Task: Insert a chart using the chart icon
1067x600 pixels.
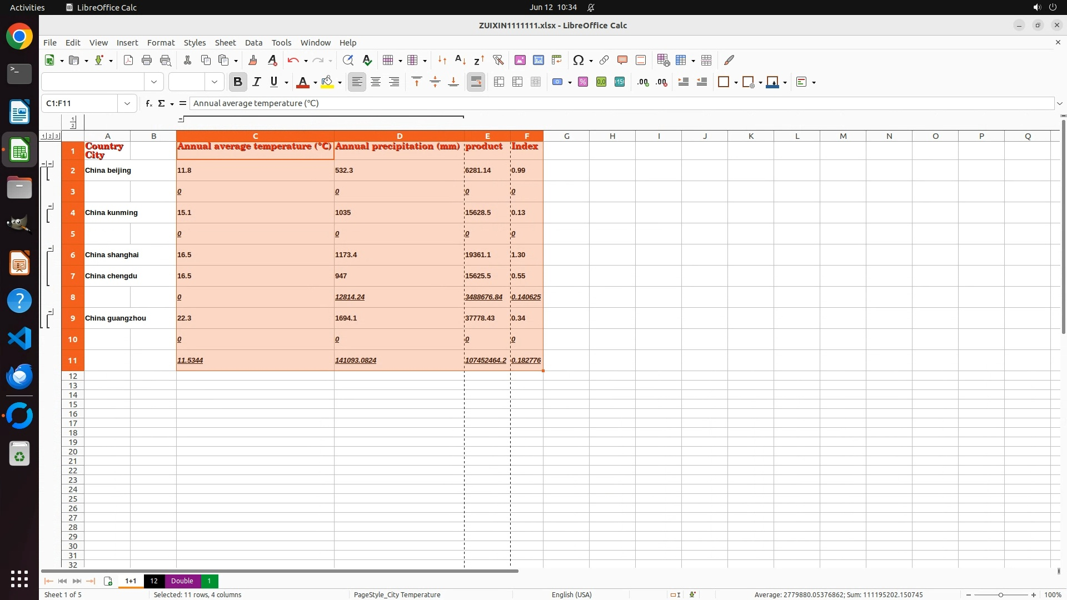Action: (538, 60)
